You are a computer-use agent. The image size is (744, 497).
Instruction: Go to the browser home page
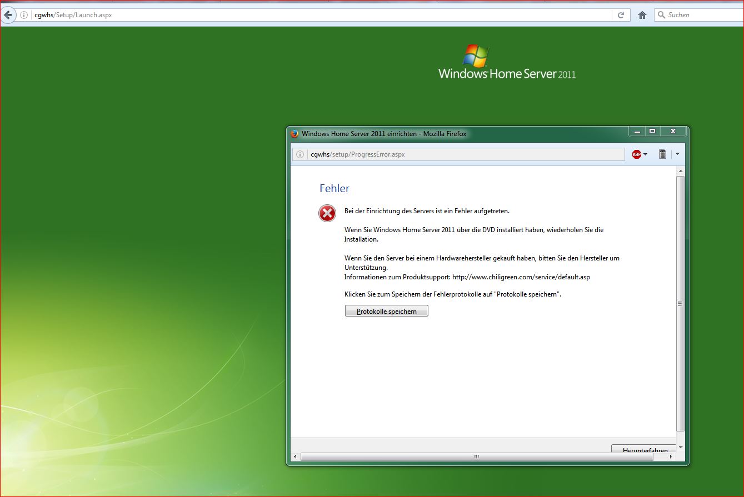[x=642, y=15]
